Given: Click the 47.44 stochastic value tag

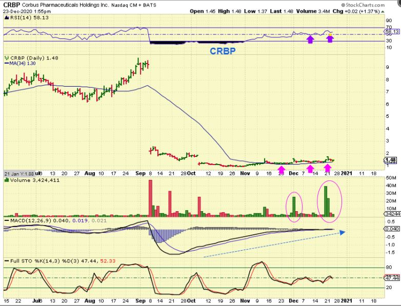Looking at the screenshot, I should (x=392, y=278).
